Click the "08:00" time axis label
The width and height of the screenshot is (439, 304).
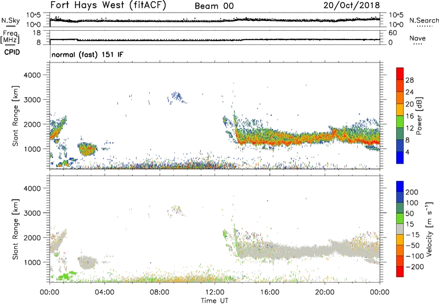pos(159,292)
